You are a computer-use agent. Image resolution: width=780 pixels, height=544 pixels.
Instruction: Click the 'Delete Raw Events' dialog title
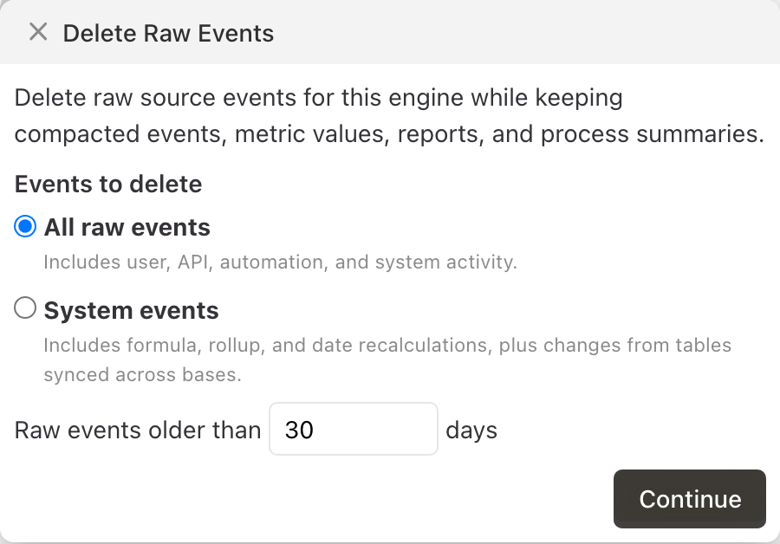click(168, 33)
